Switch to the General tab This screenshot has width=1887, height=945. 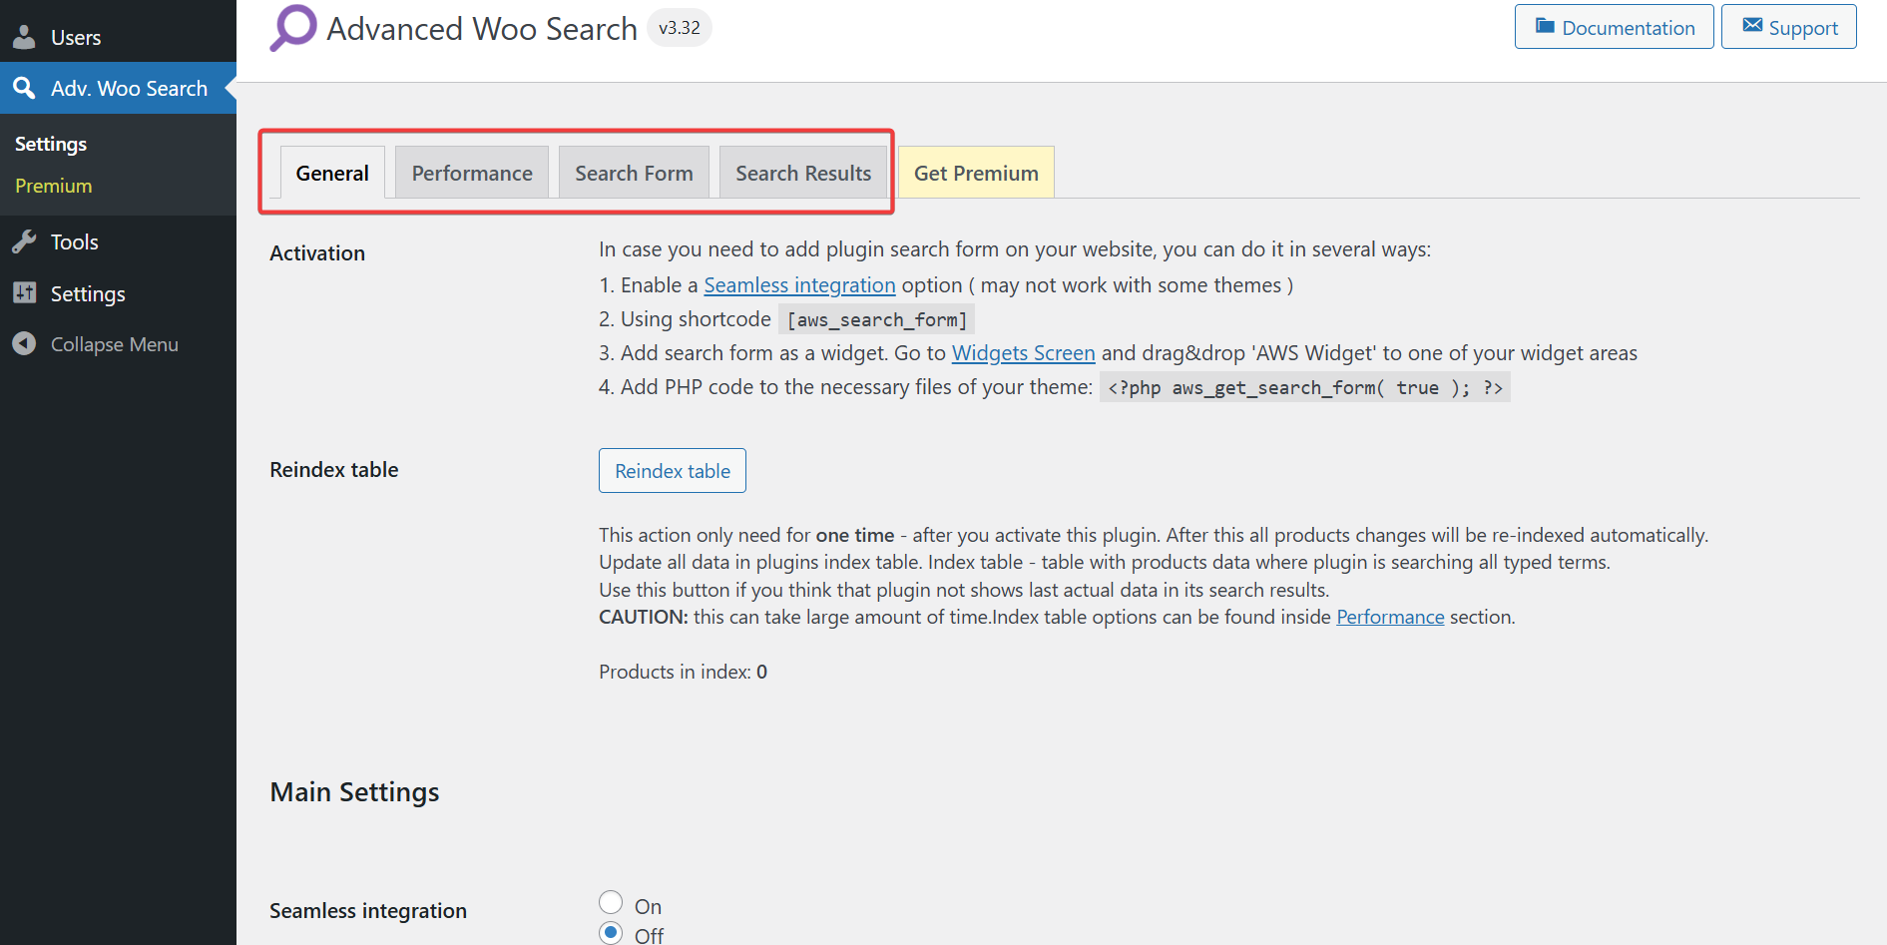[332, 173]
